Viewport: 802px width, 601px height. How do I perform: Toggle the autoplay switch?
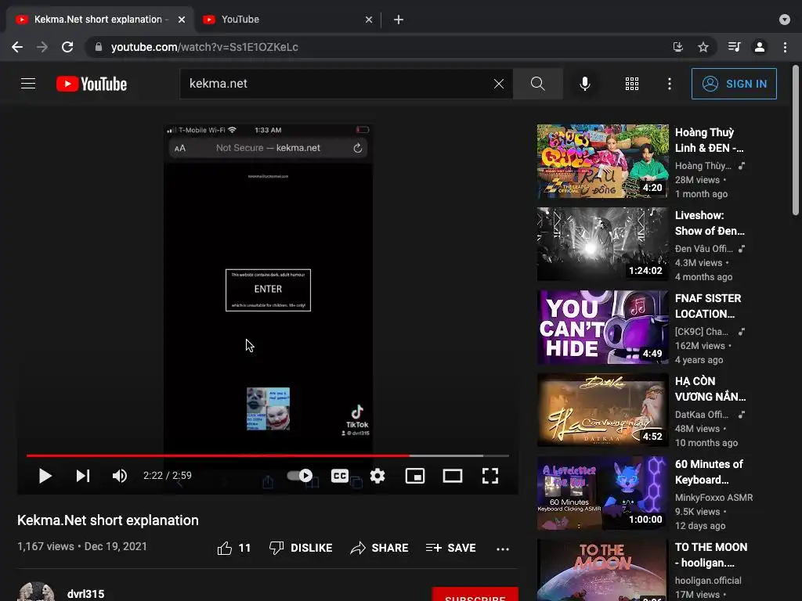[300, 476]
